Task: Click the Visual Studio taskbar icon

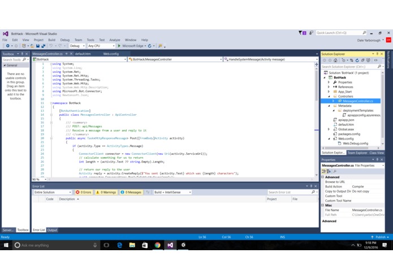Action: tap(170, 245)
